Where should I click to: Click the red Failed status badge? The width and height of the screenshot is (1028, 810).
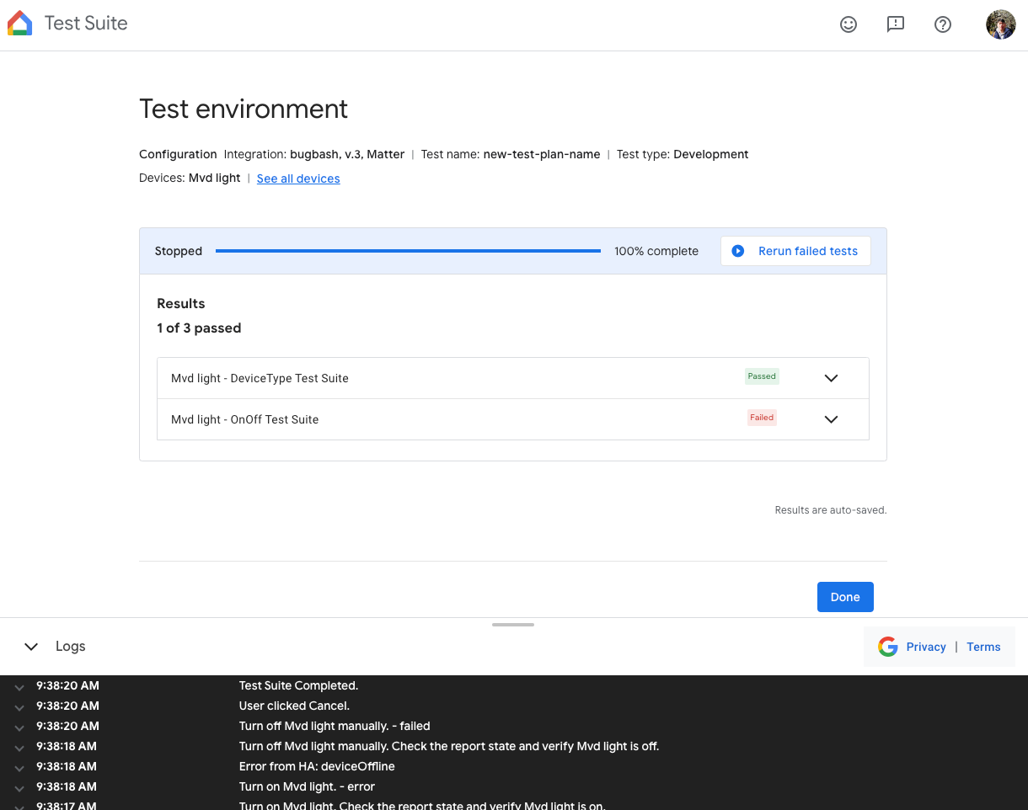pos(762,418)
